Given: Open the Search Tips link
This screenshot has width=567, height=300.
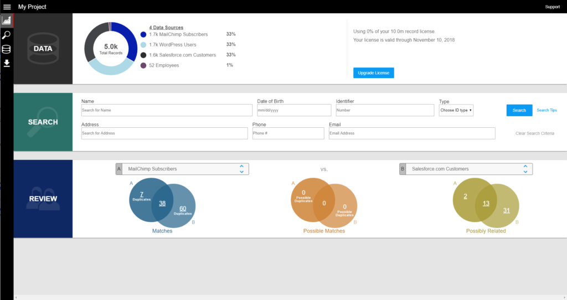Looking at the screenshot, I should (x=547, y=110).
